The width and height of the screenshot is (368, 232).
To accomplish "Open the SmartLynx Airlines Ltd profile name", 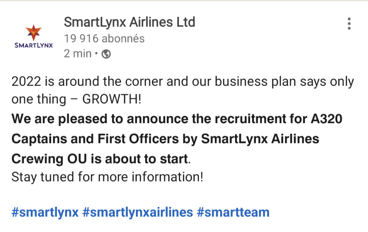I will tap(129, 22).
